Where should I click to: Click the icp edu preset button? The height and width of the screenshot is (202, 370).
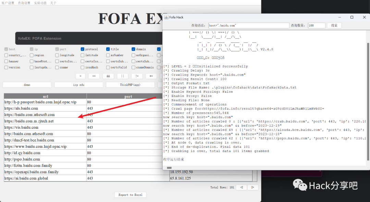point(78,85)
